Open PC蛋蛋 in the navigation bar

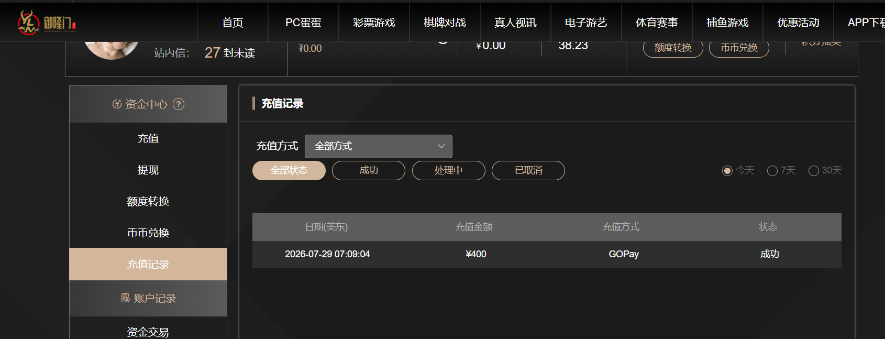click(x=303, y=23)
